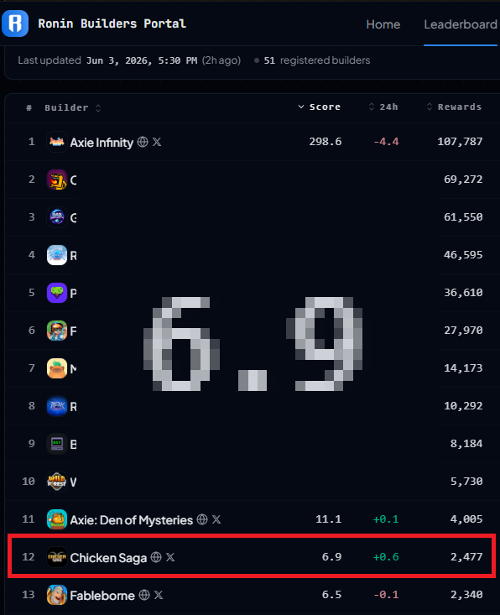The image size is (500, 615).
Task: Open Chicken Saga website globe icon
Action: pos(156,557)
